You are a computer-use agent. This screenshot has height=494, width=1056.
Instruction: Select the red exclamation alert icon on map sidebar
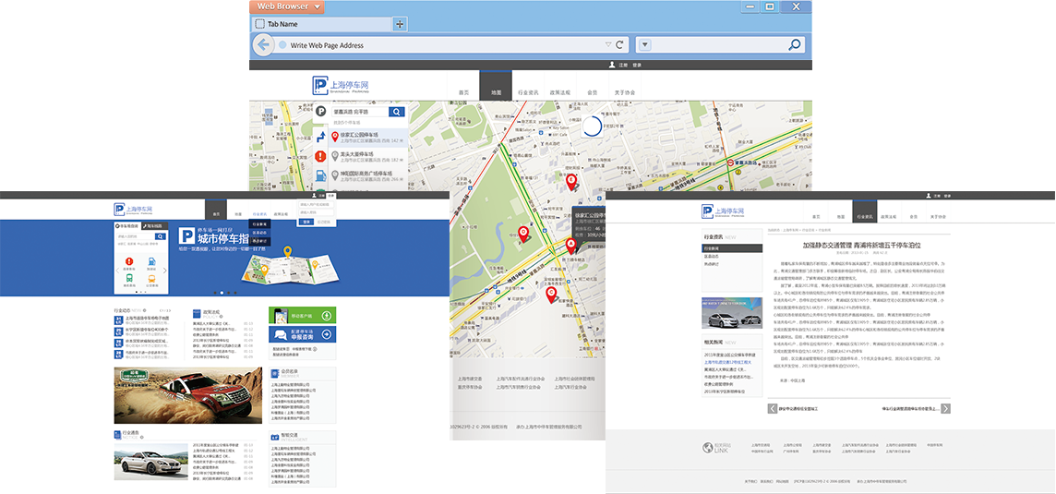pyautogui.click(x=320, y=156)
